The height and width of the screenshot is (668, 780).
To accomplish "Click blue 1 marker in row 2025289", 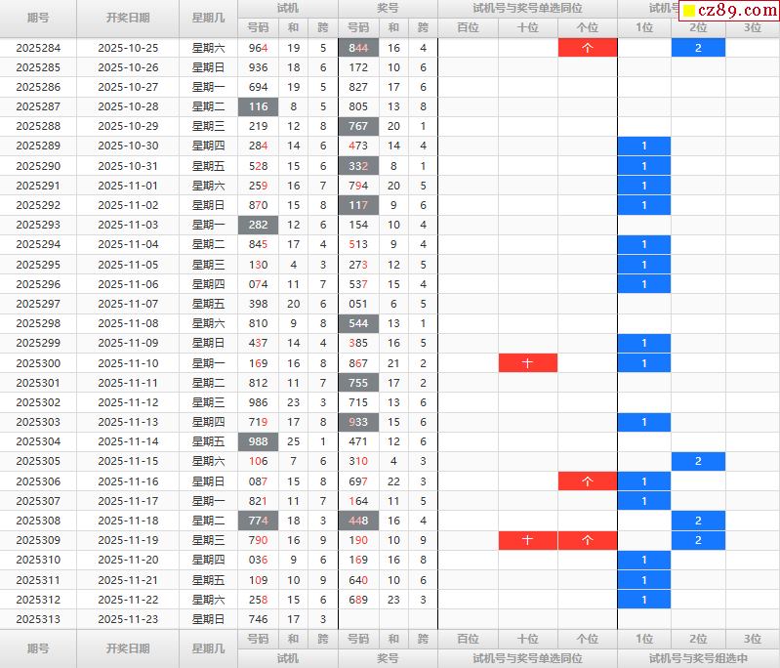I will point(643,146).
